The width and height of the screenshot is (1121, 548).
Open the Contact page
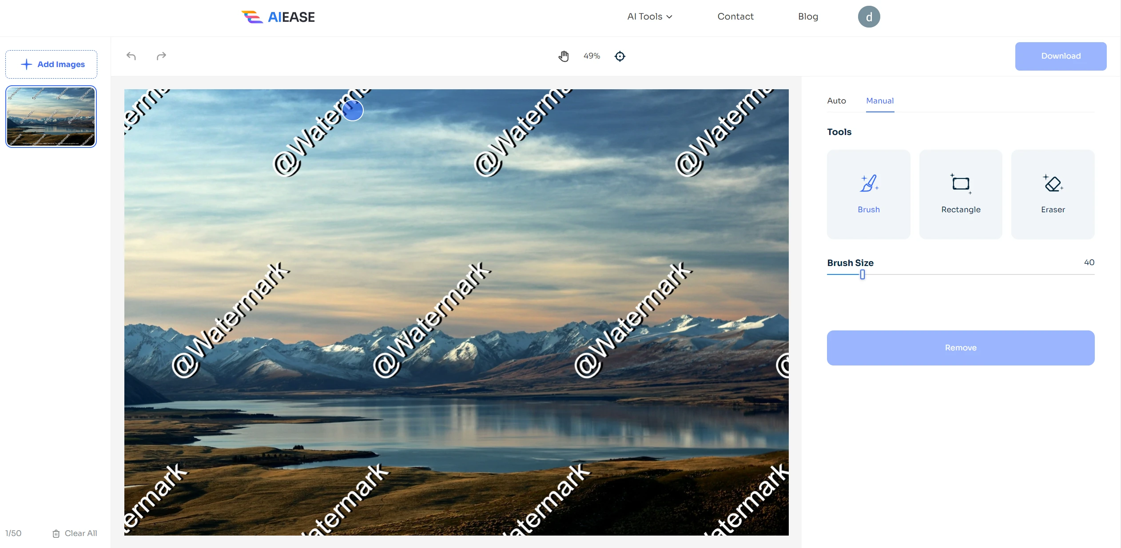(x=735, y=17)
